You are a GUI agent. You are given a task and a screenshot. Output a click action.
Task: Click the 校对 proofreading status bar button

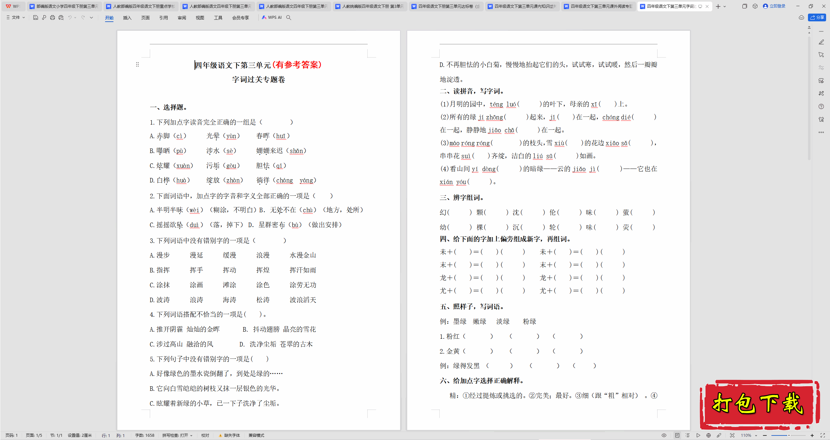tap(205, 435)
